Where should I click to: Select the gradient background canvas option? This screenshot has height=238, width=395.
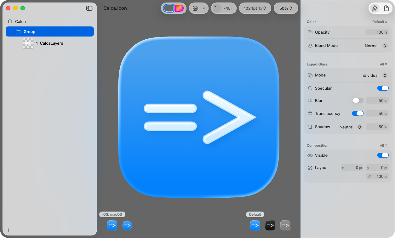click(179, 8)
